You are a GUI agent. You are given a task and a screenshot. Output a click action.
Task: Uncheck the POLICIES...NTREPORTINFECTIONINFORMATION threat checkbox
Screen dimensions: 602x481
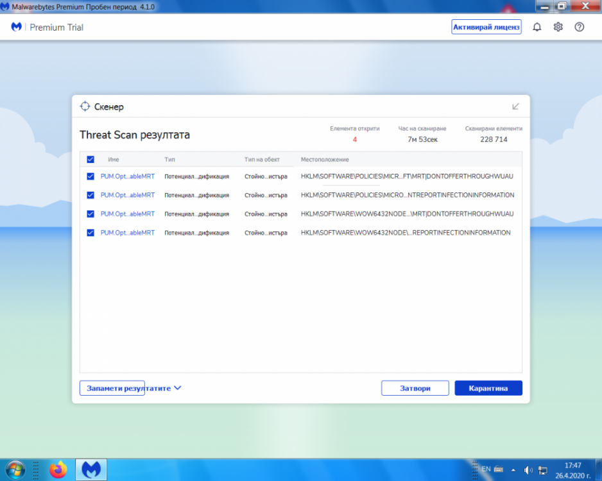(90, 195)
